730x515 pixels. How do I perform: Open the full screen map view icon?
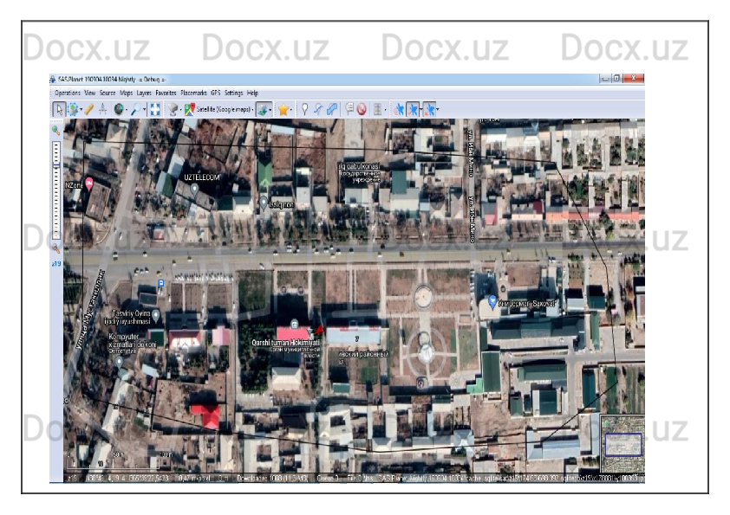tap(155, 109)
